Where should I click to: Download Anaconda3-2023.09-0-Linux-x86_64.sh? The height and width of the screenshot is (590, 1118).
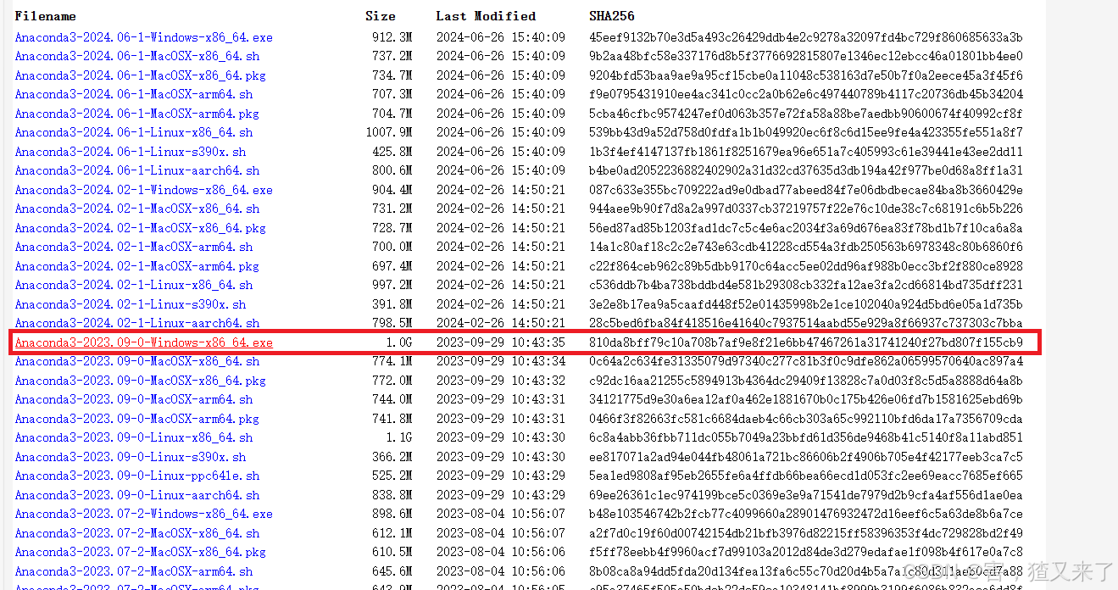click(134, 437)
